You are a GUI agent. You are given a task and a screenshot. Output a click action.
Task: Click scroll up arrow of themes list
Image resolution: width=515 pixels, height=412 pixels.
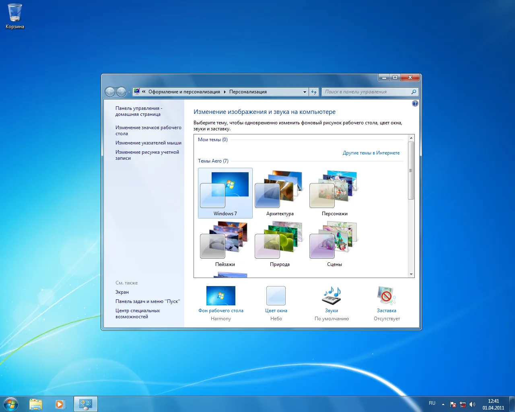(411, 138)
